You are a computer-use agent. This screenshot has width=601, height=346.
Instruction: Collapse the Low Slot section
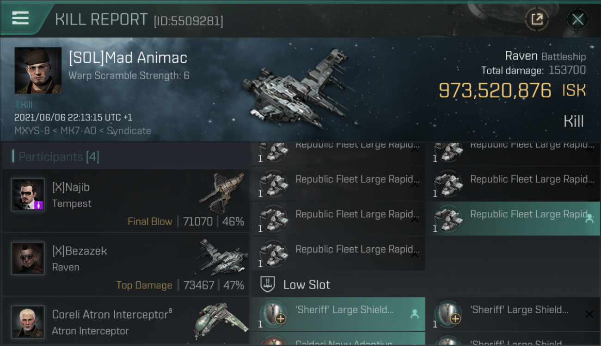tap(306, 285)
